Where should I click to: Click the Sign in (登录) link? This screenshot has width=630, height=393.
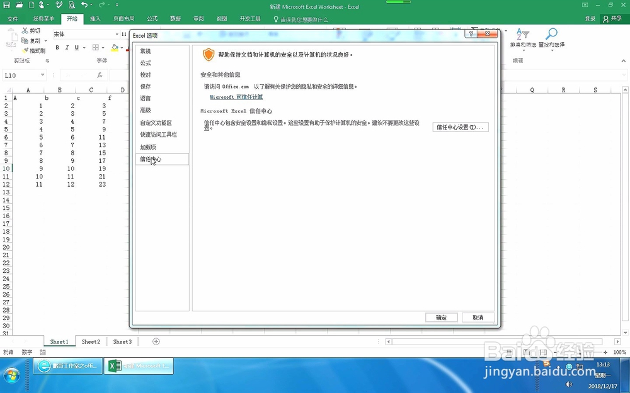(590, 18)
